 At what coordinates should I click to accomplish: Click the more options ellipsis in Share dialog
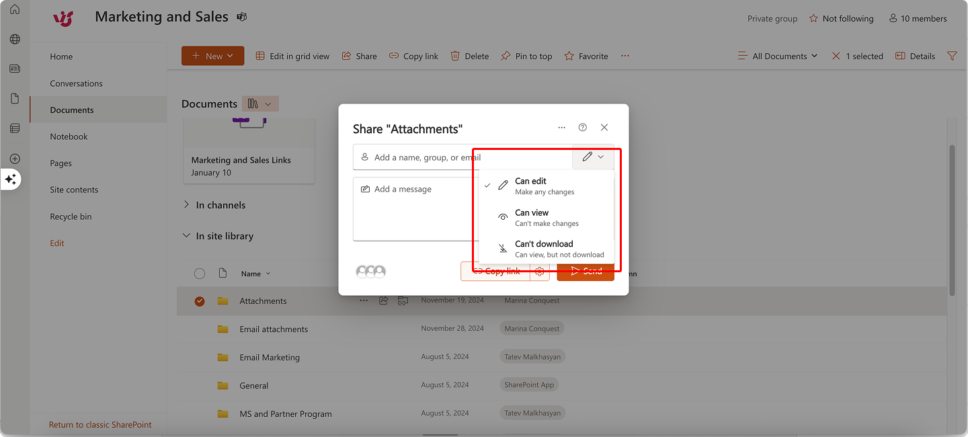[x=562, y=127]
